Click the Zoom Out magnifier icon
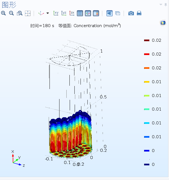 11,13
